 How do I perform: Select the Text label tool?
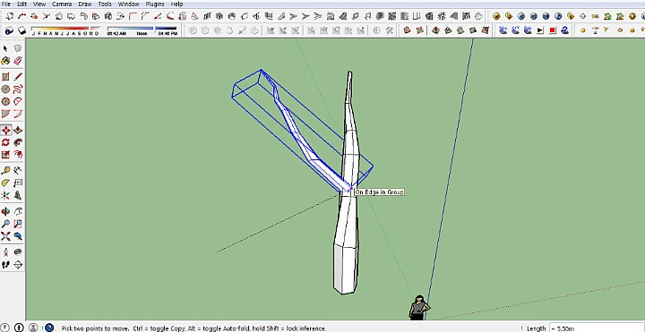pos(18,183)
